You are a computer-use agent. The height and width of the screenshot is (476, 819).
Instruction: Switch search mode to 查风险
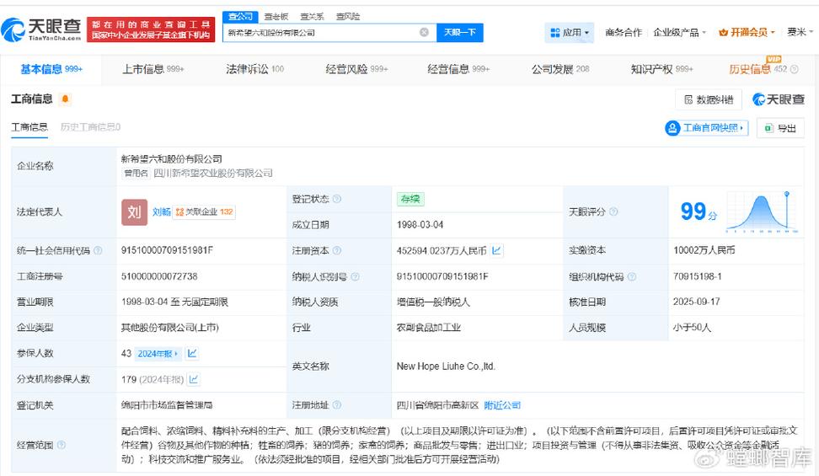coord(348,17)
